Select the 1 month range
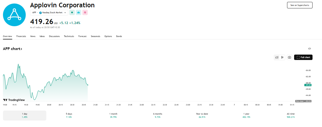This screenshot has height=127, width=322. pos(113,115)
